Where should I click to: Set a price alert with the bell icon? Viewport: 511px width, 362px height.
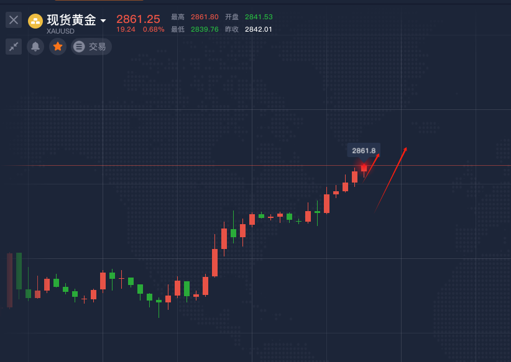click(35, 47)
